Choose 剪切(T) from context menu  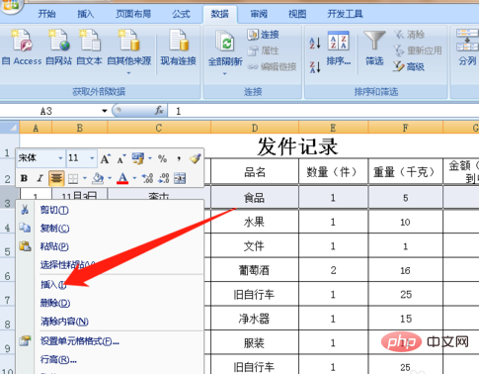pyautogui.click(x=54, y=210)
